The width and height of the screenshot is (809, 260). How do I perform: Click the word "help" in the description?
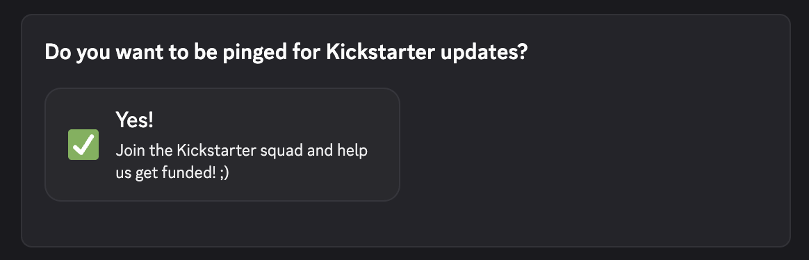[x=352, y=152]
